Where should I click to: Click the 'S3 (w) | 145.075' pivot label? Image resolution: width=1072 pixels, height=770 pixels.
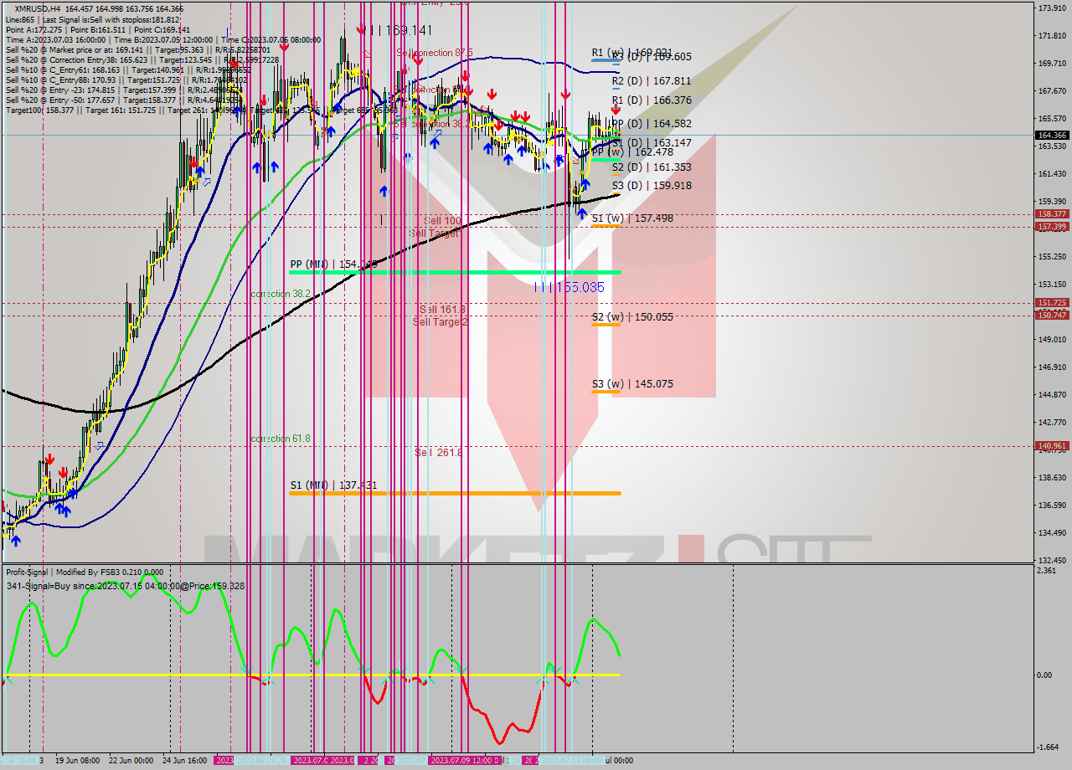[632, 384]
